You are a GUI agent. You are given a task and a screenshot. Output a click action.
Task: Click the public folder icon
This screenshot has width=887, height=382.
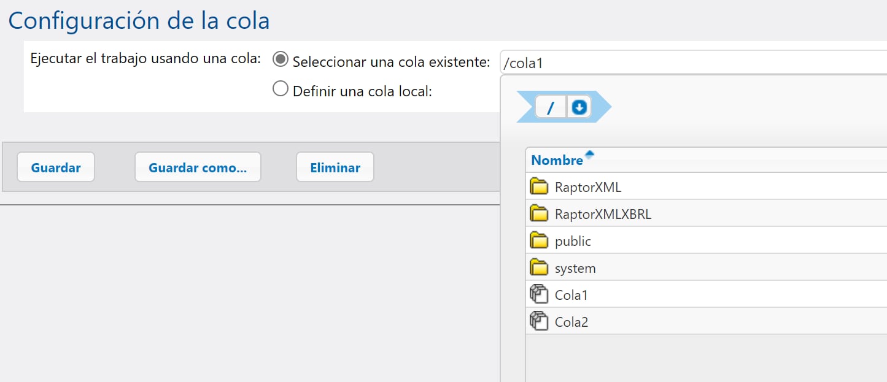click(538, 241)
